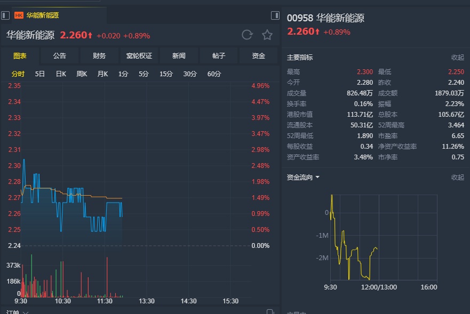This screenshot has height=314, width=470.
Task: Open the 公告 announcements tab
Action: 60,56
